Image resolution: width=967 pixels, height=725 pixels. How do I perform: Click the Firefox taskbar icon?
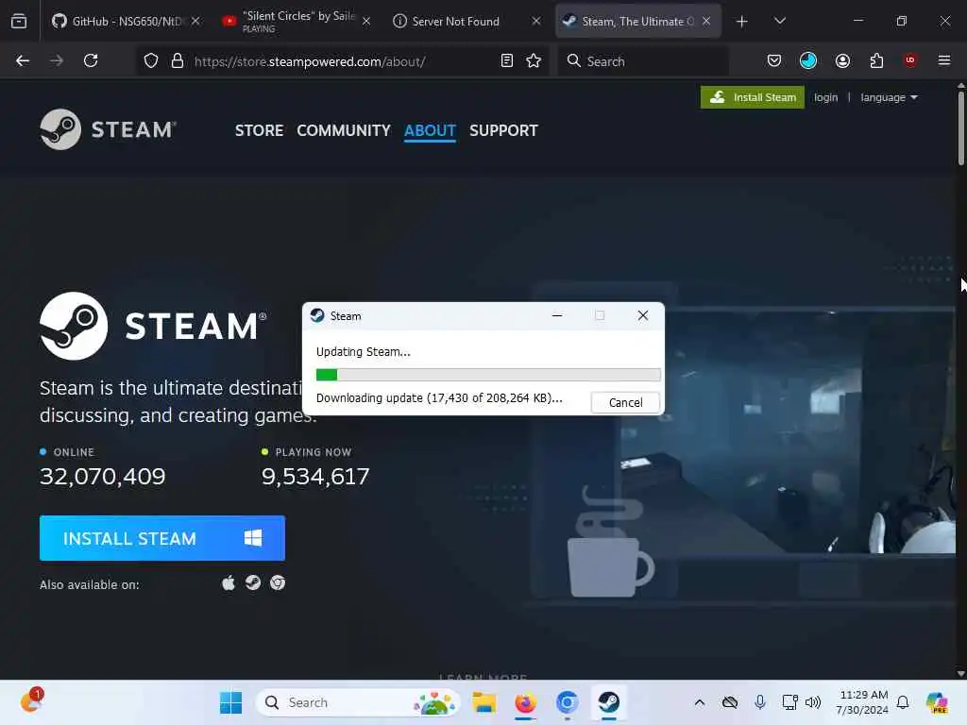point(525,702)
